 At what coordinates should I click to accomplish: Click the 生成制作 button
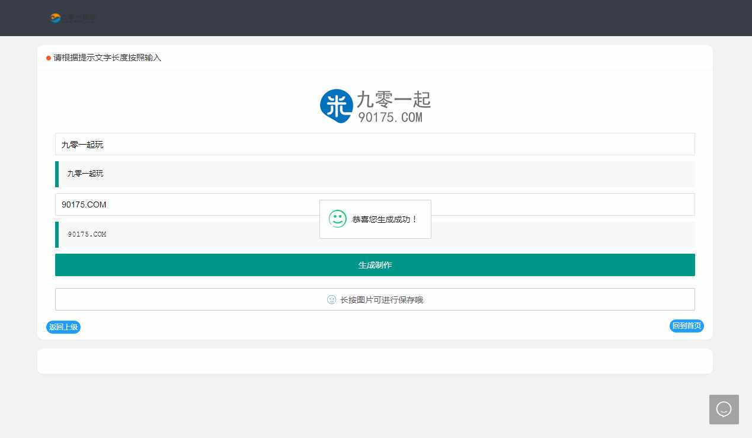point(375,265)
